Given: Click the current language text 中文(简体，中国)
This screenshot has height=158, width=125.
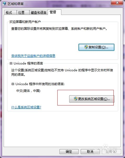Looking at the screenshot, I should pos(28,91).
